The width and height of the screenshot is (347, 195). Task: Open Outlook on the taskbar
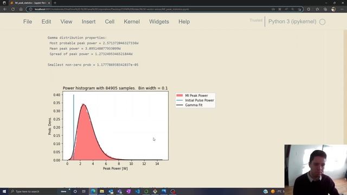click(111, 191)
